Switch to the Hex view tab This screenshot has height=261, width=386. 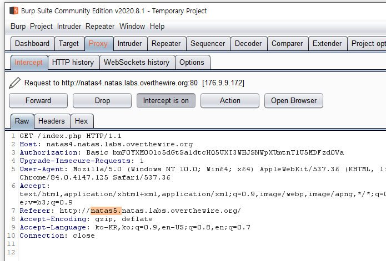coord(82,121)
